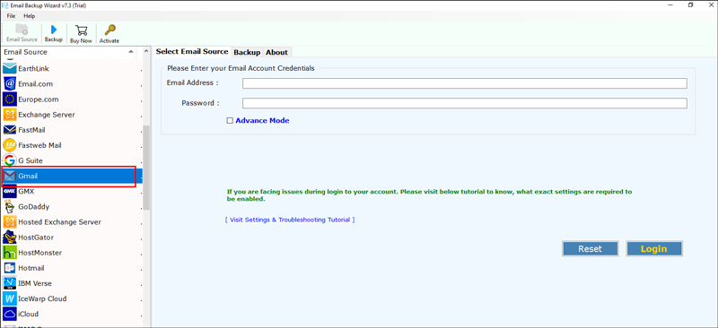Screen dimensions: 718x328
Task: Open the File menu
Action: (x=11, y=16)
